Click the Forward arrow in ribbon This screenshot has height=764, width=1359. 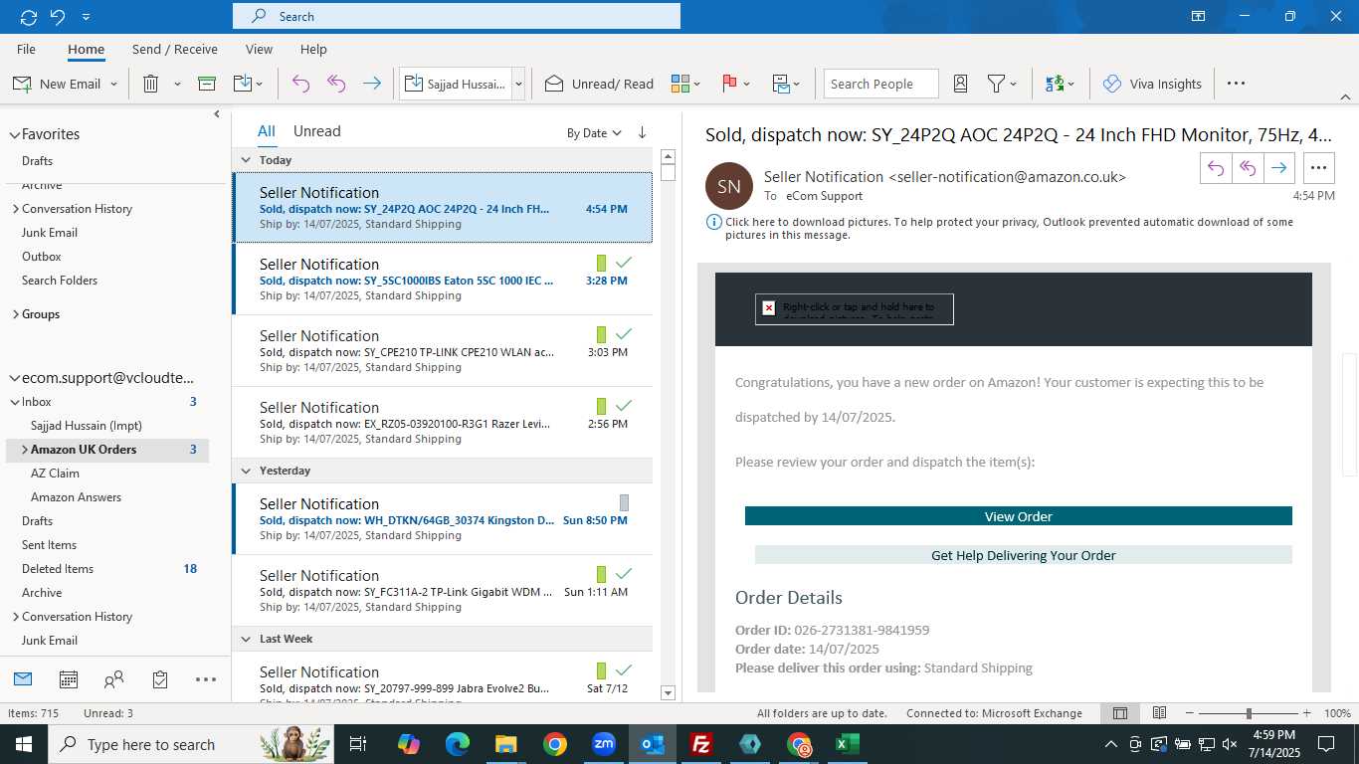point(372,84)
